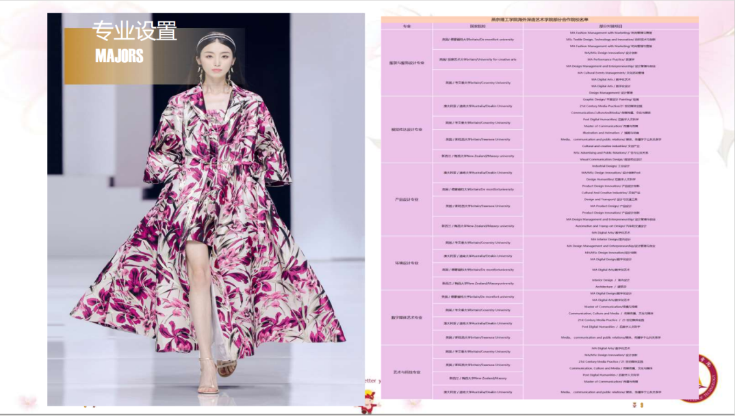Click the Automotive and Transport Design line
The height and width of the screenshot is (416, 735).
(610, 226)
